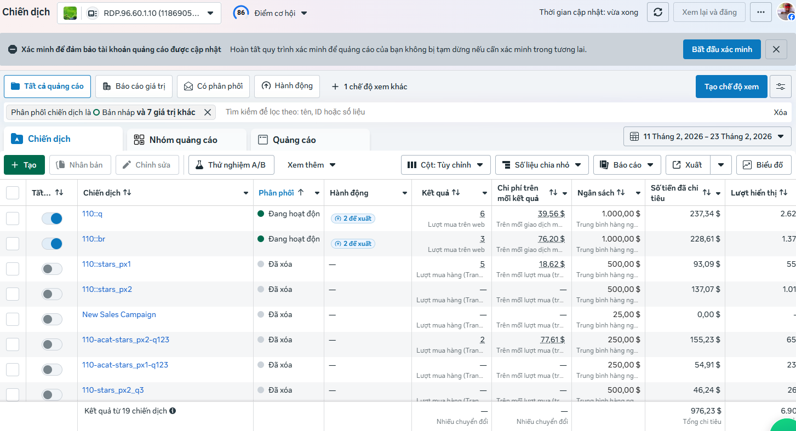Toggle the 110::stars_px1 campaign switch
The image size is (796, 431).
click(52, 269)
